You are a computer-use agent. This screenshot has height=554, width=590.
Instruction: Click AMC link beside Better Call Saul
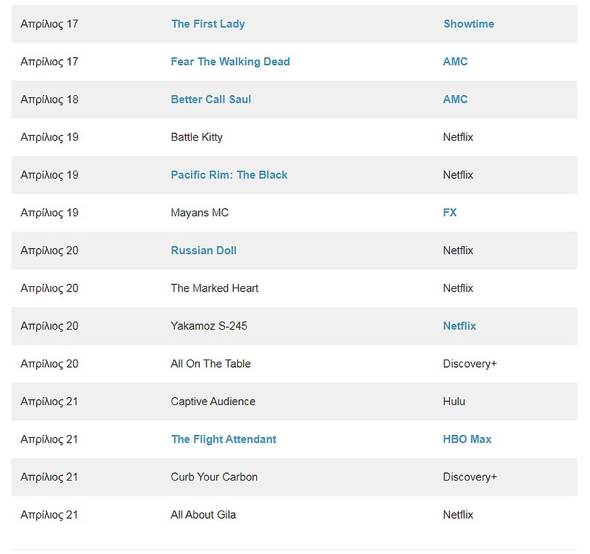pyautogui.click(x=455, y=99)
